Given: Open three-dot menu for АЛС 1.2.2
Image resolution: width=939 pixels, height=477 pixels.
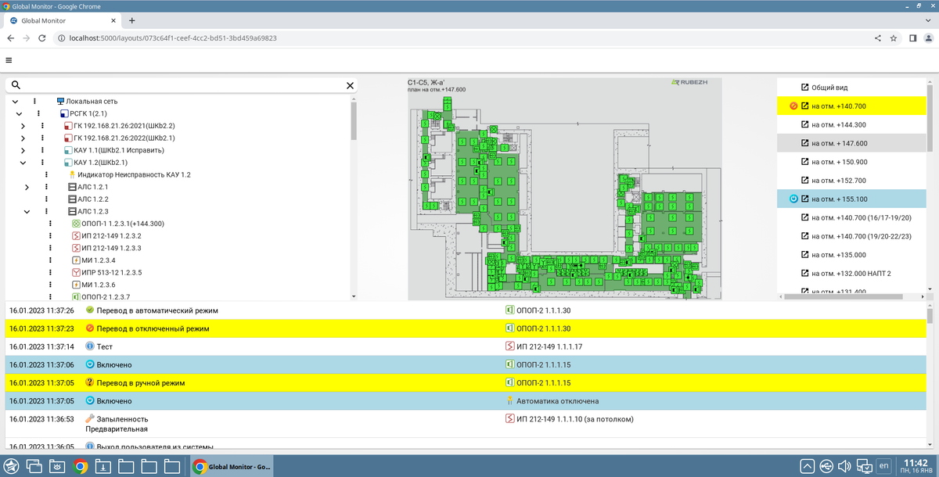Looking at the screenshot, I should (46, 199).
